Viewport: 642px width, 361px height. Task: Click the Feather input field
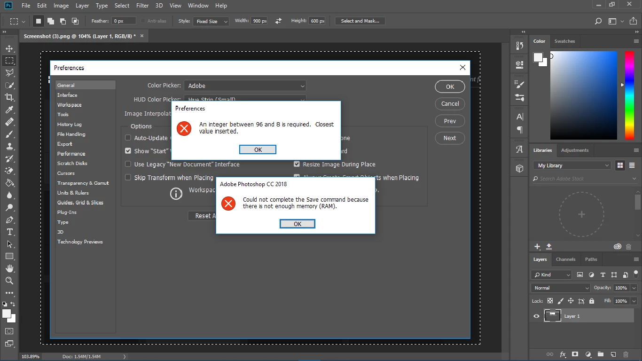pyautogui.click(x=124, y=21)
